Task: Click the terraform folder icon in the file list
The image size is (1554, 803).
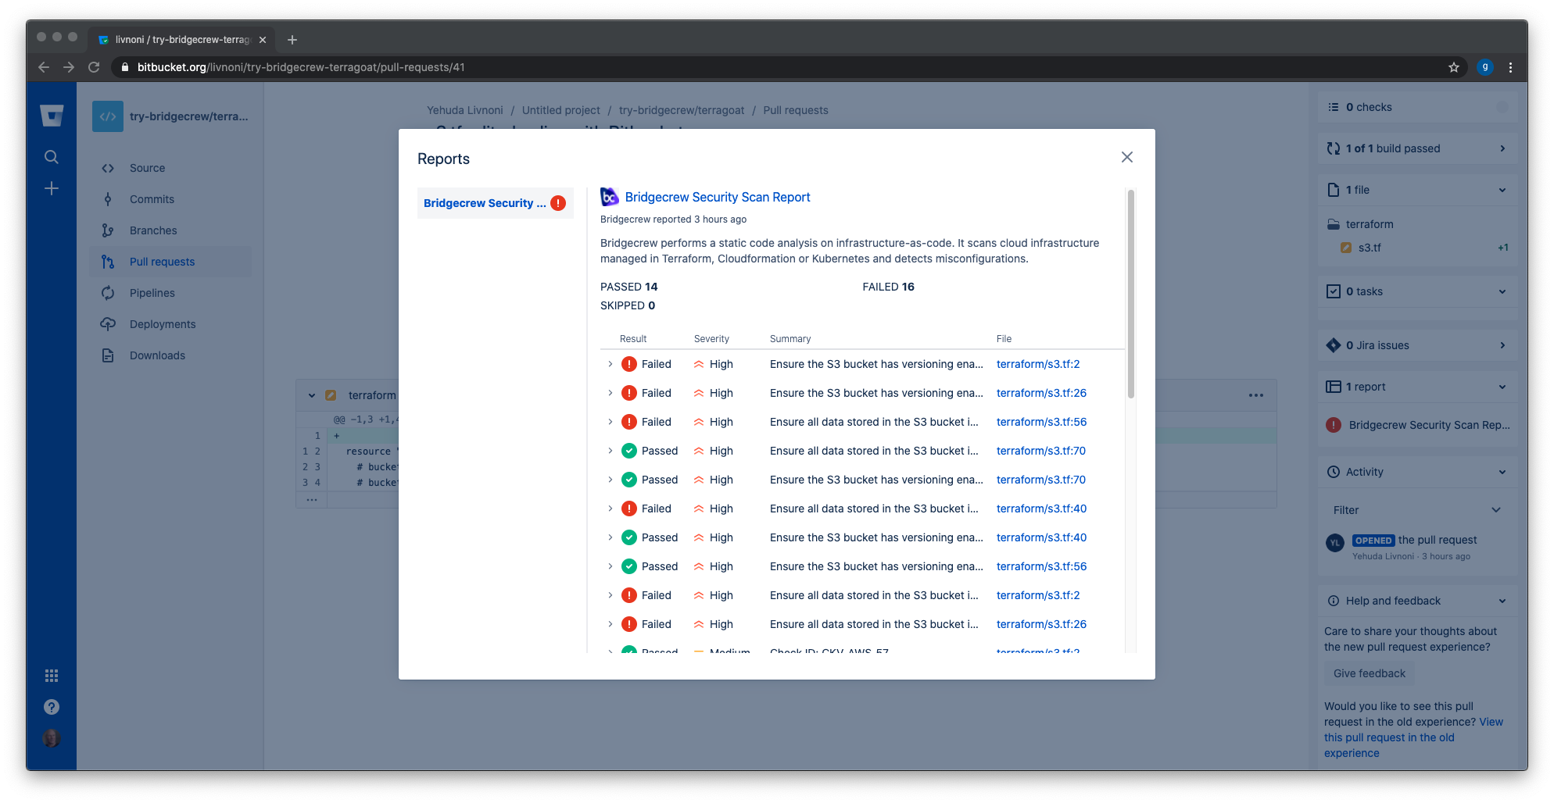Action: tap(1334, 224)
